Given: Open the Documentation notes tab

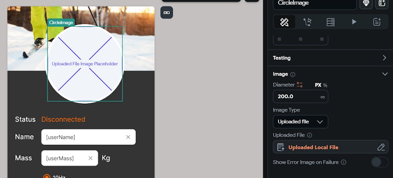Looking at the screenshot, I should [377, 22].
